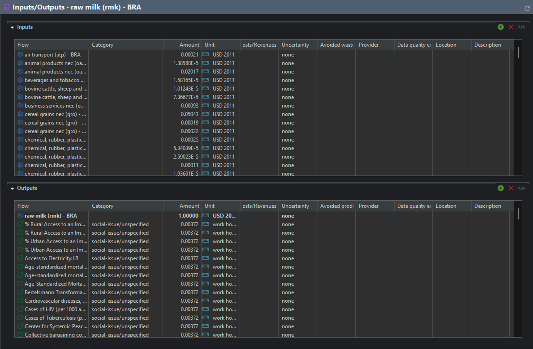Click the unit ruler icon in air transport row
The image size is (533, 349).
[206, 54]
